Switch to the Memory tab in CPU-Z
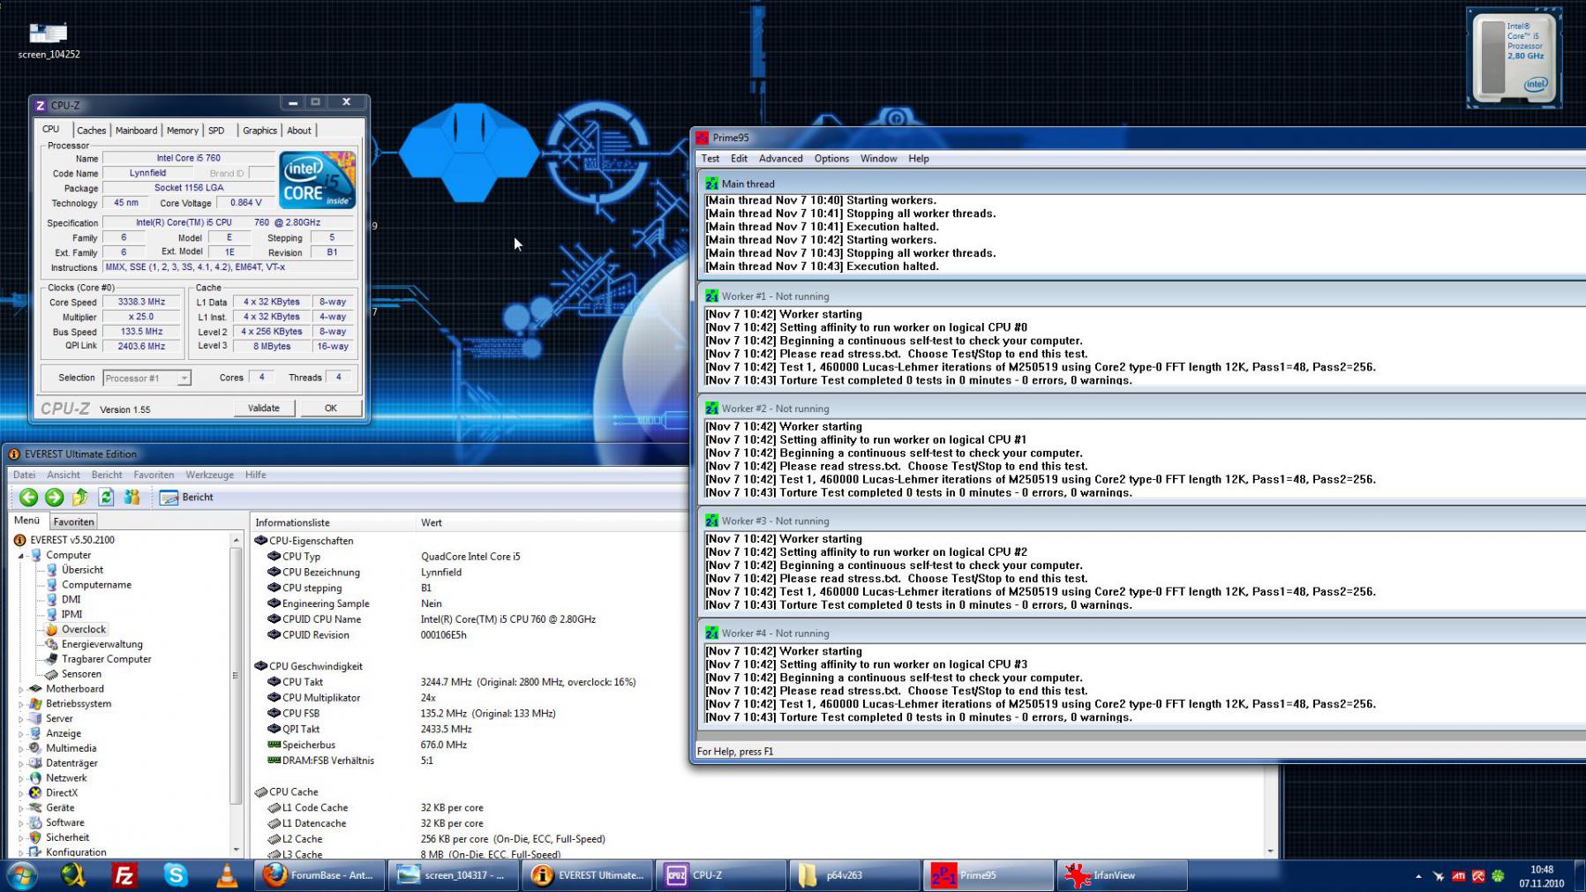 pos(183,131)
